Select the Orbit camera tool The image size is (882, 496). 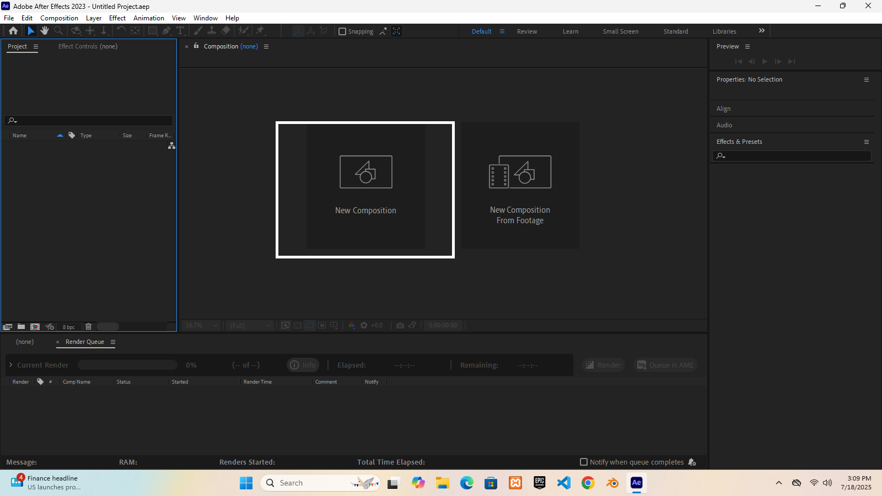pyautogui.click(x=76, y=31)
